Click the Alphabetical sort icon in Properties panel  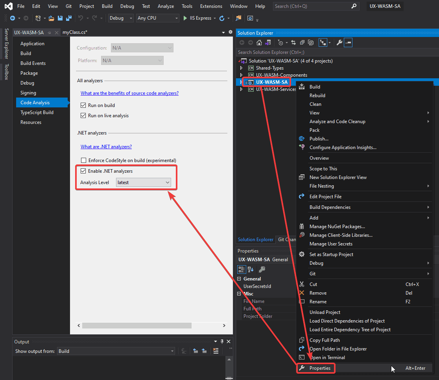click(x=251, y=269)
